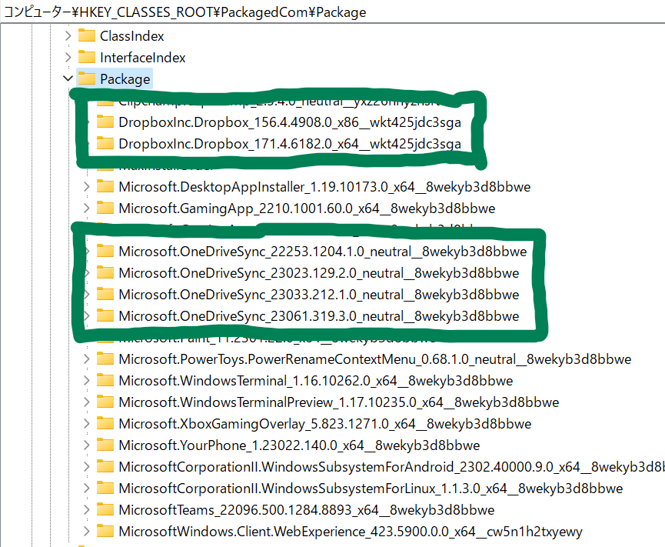The width and height of the screenshot is (665, 547).
Task: Click WindowsSubsystemForAndroid folder icon
Action: tap(105, 467)
